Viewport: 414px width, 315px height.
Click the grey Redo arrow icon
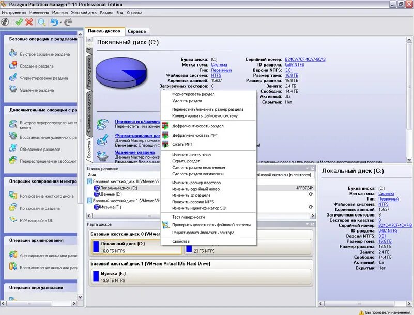point(68,22)
